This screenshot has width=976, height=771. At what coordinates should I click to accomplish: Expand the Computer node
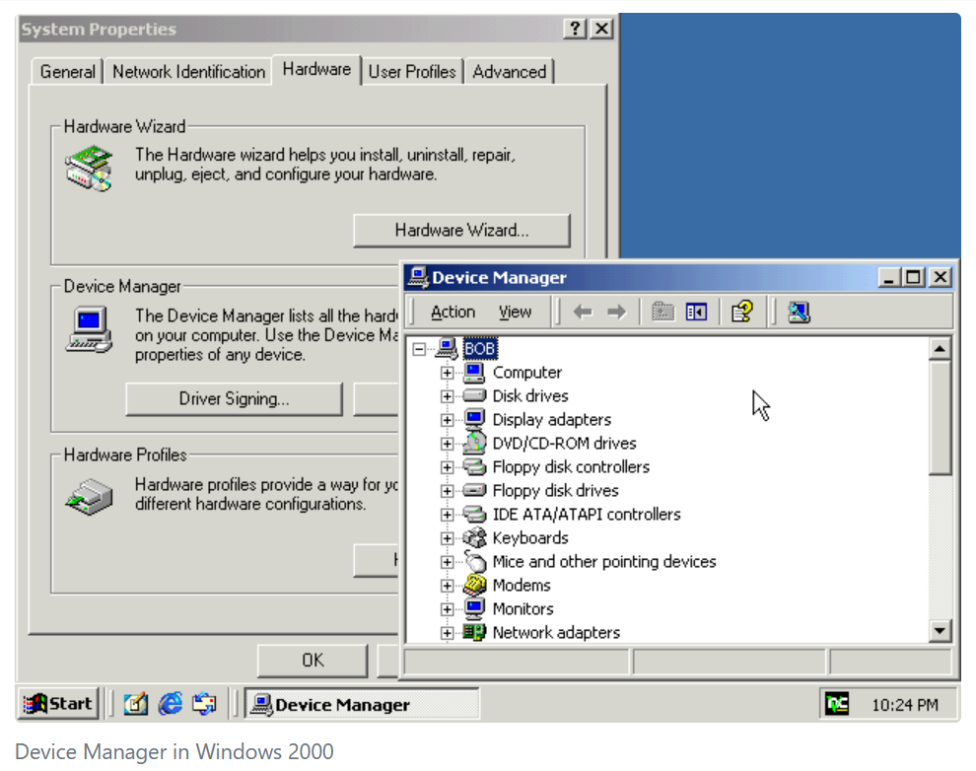point(447,373)
